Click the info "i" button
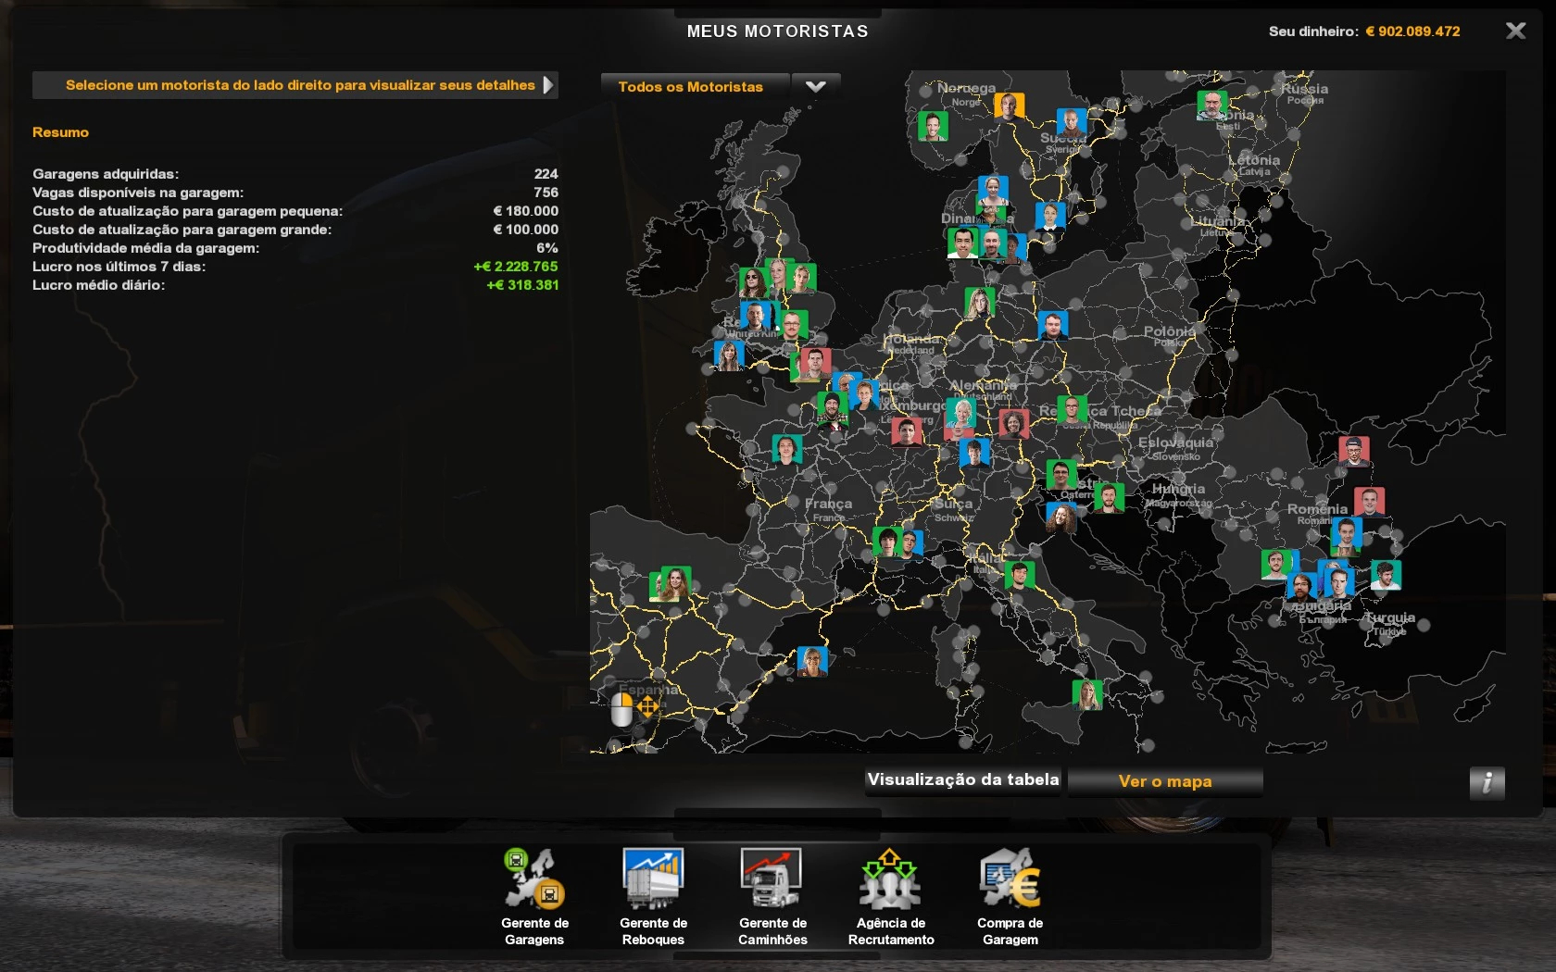The width and height of the screenshot is (1556, 972). point(1486,783)
